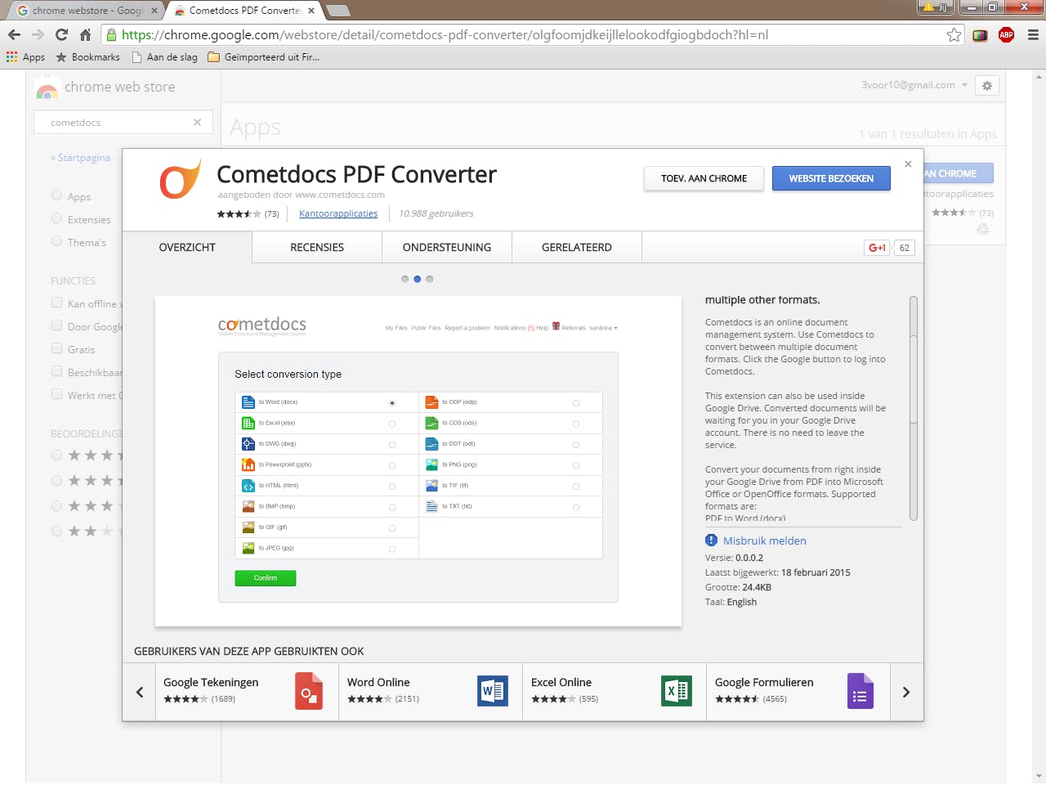Click the forward navigation arrow

pyautogui.click(x=38, y=34)
